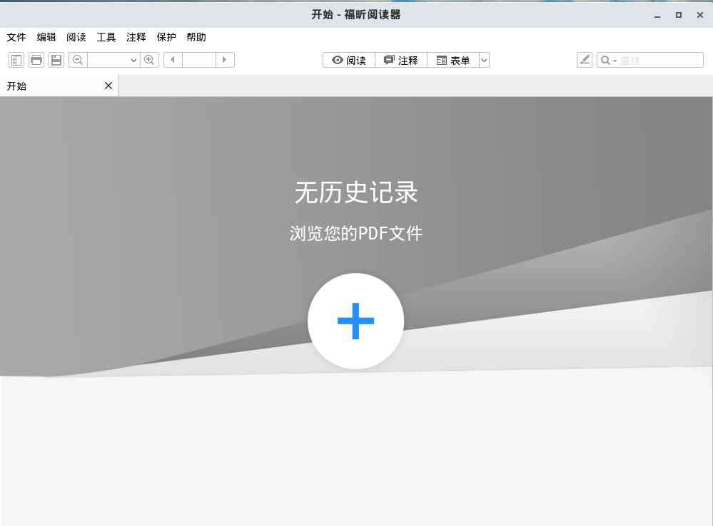Click the highlight pen icon
This screenshot has width=713, height=526.
585,61
